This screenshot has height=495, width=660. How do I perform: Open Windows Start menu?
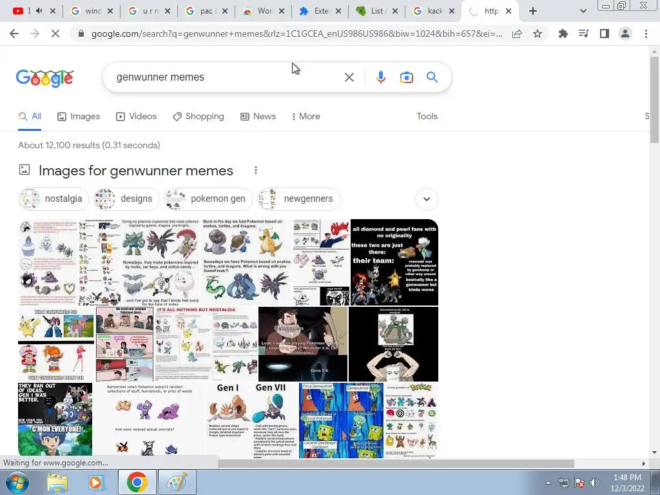point(17,482)
